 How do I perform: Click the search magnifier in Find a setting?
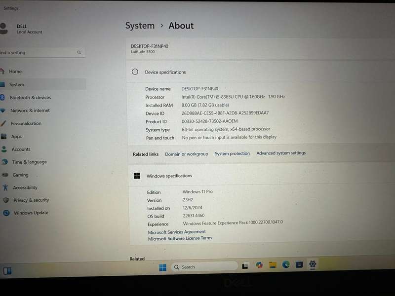(x=79, y=52)
